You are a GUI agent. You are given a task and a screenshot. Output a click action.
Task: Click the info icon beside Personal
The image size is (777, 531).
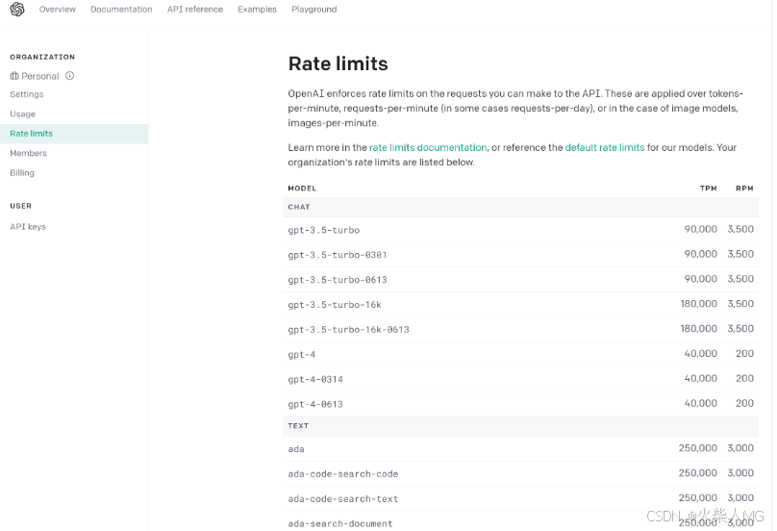tap(70, 76)
